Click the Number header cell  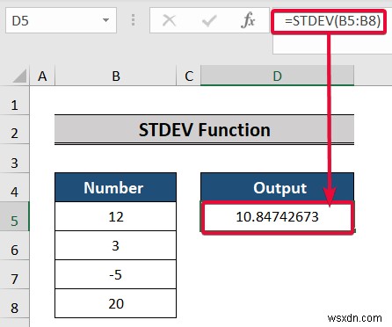[115, 187]
